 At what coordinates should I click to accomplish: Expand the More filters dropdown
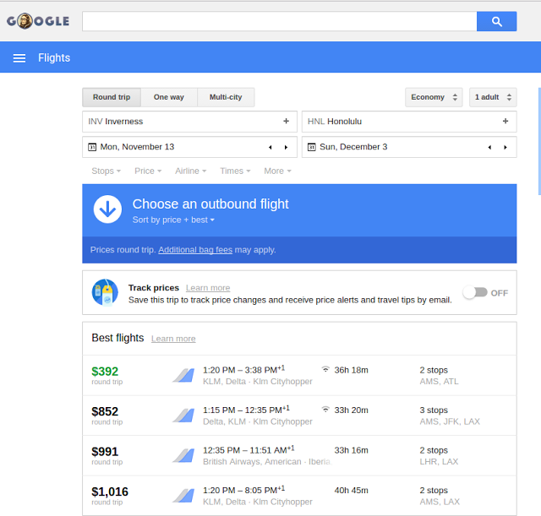coord(277,171)
